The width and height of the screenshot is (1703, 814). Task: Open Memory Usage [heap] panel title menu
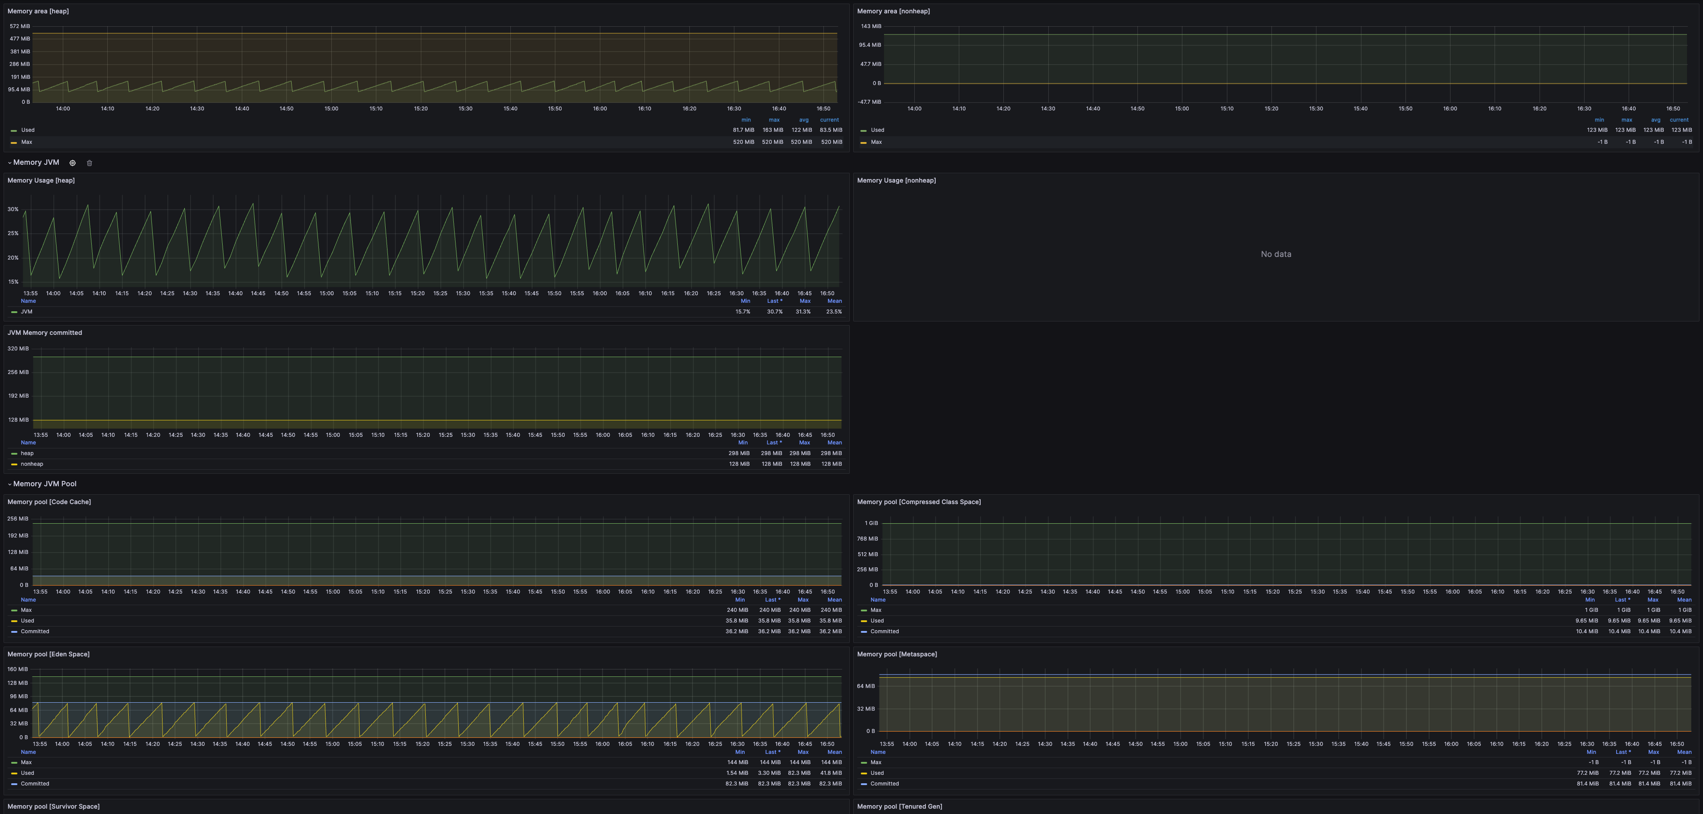[x=41, y=180]
